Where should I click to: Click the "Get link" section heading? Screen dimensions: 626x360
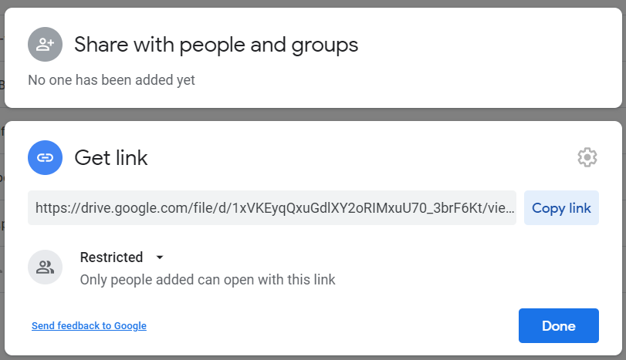[x=110, y=158]
